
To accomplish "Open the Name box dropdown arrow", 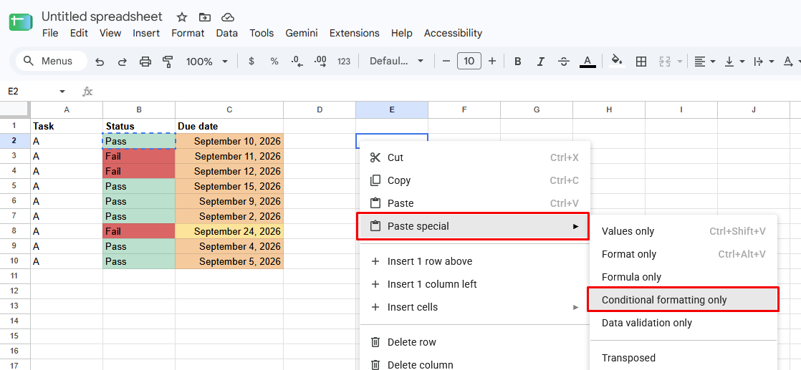I will pyautogui.click(x=62, y=92).
